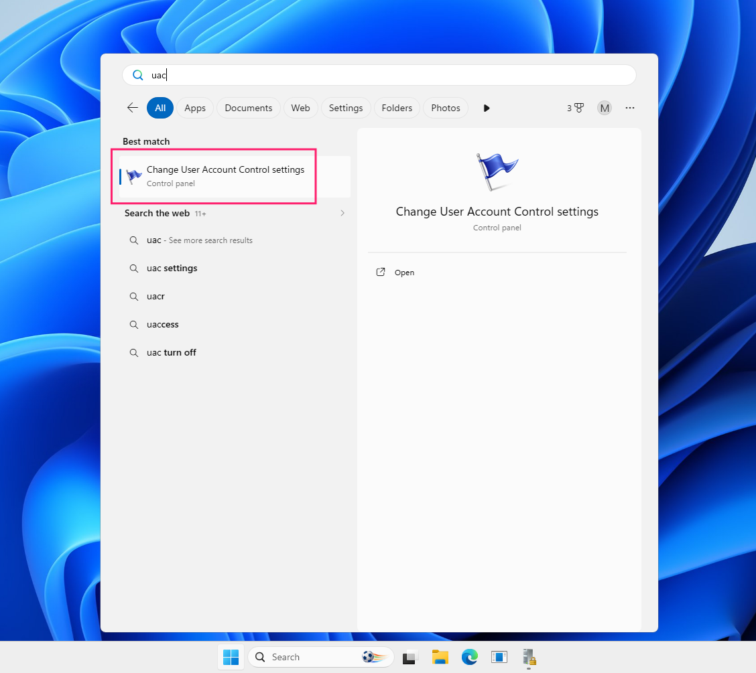
Task: Switch to the Apps filter
Action: point(195,108)
